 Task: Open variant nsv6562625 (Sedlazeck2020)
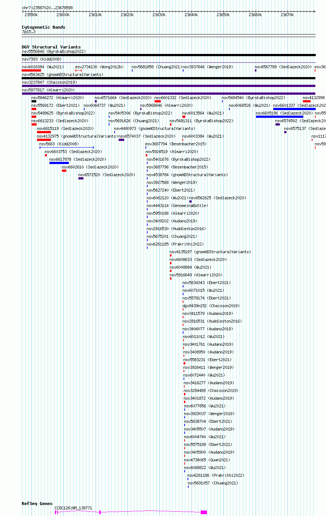point(218,198)
